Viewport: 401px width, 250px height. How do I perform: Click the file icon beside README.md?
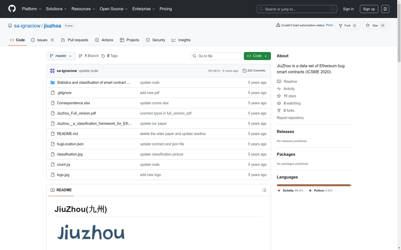53,134
